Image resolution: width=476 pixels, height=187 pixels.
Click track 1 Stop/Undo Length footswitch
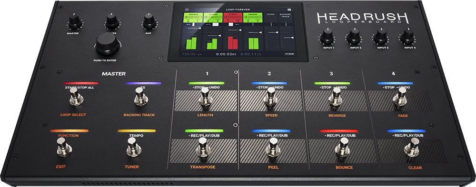(x=206, y=97)
